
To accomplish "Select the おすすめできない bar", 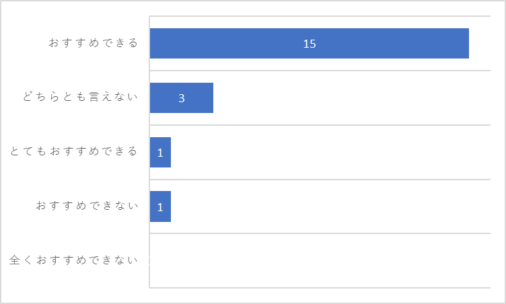I will 160,206.
